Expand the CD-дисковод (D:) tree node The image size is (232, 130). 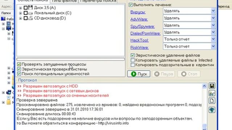(x=20, y=18)
